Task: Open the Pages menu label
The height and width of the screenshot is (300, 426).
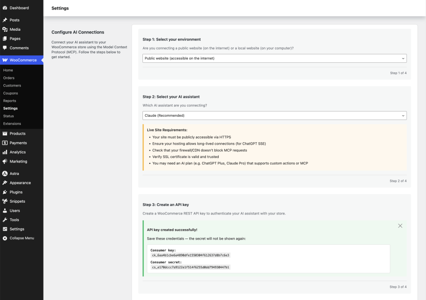Action: (15, 39)
